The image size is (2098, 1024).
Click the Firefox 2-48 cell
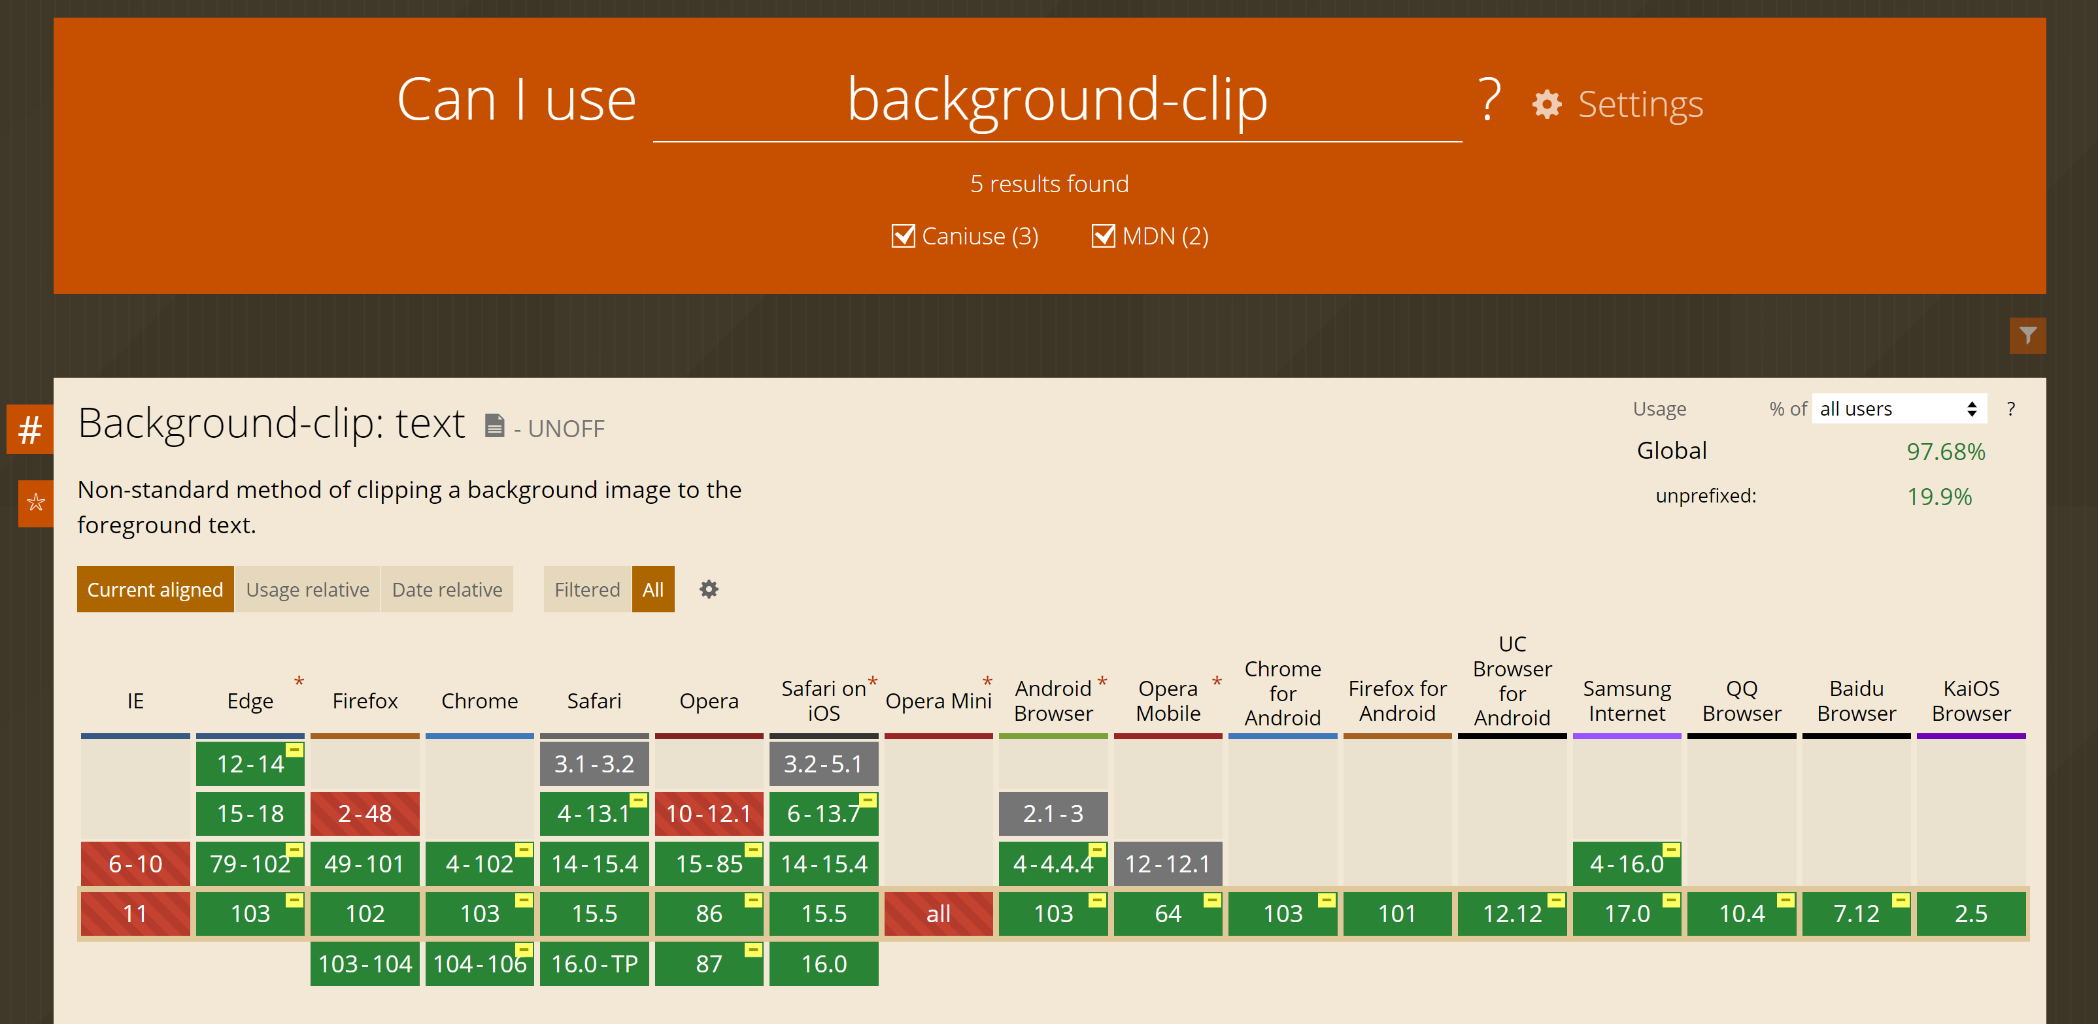(x=365, y=813)
